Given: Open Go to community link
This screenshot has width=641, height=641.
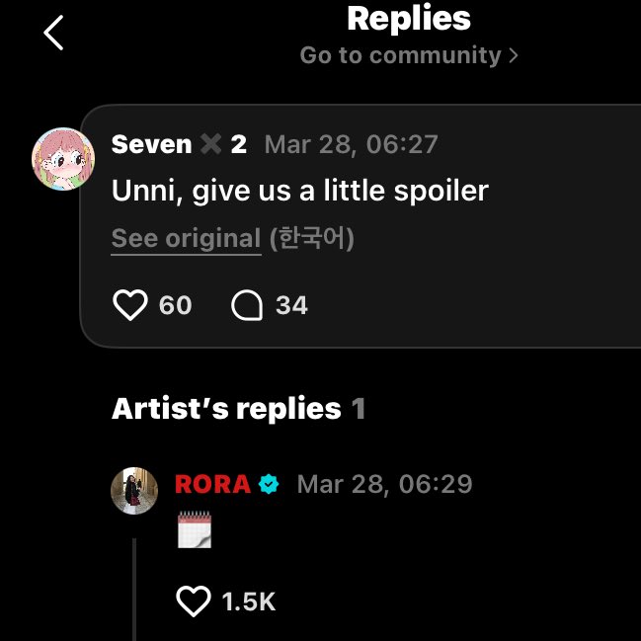Looking at the screenshot, I should [401, 55].
